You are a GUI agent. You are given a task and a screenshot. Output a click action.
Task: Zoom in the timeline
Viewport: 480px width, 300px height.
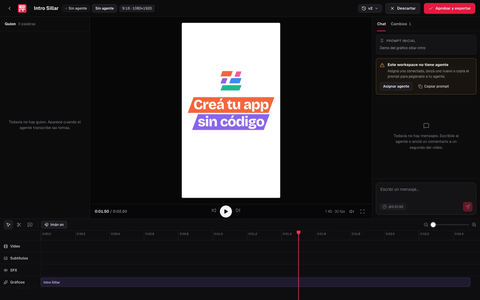coord(474,225)
